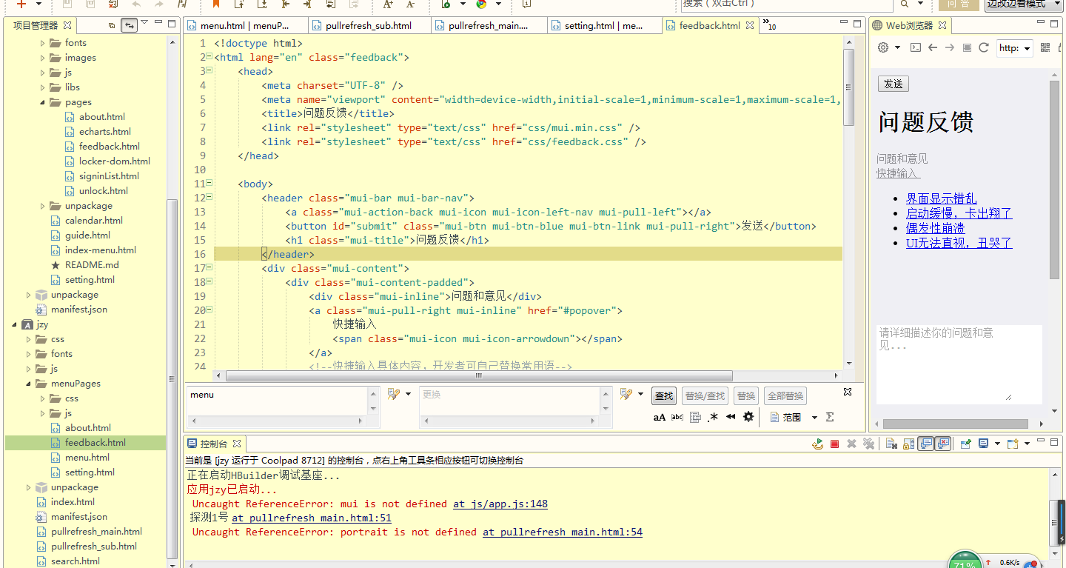Image resolution: width=1066 pixels, height=568 pixels.
Task: Fold the header code block at line 12
Action: [209, 198]
